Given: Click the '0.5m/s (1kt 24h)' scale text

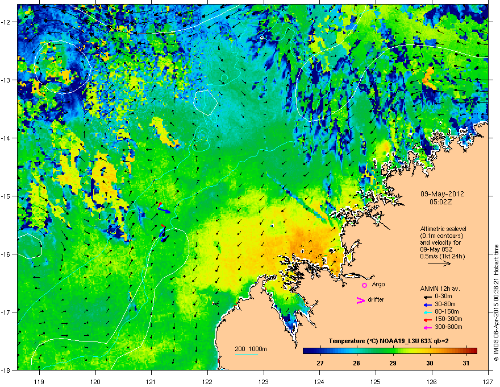Looking at the screenshot, I should pyautogui.click(x=442, y=256).
